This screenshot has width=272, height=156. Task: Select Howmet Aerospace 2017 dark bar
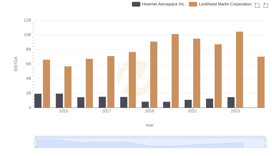click(102, 102)
